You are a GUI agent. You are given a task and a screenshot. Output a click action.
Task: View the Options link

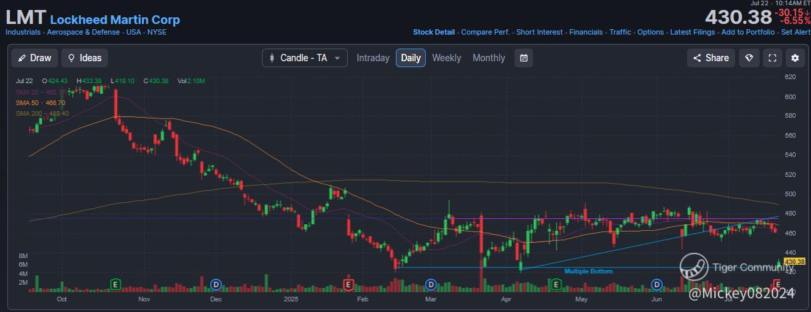click(650, 32)
